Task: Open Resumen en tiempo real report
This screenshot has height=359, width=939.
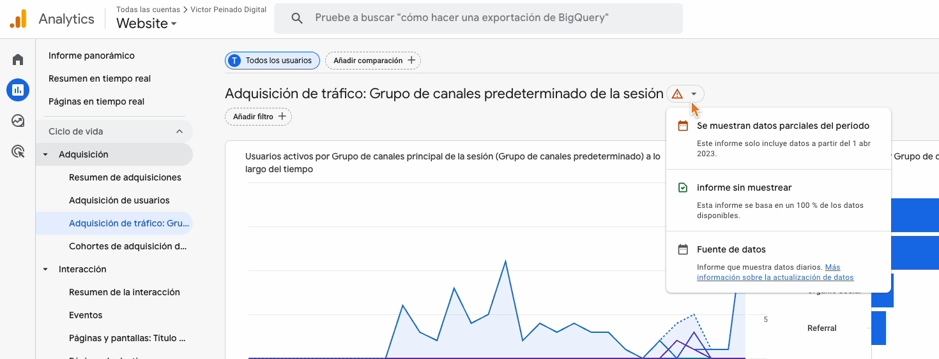Action: click(x=100, y=78)
